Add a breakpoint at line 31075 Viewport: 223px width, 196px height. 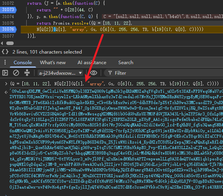(8, 23)
